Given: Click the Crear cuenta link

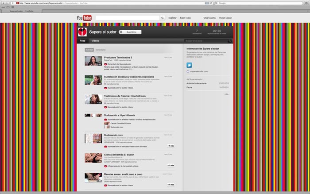Looking at the screenshot, I should point(209,18).
